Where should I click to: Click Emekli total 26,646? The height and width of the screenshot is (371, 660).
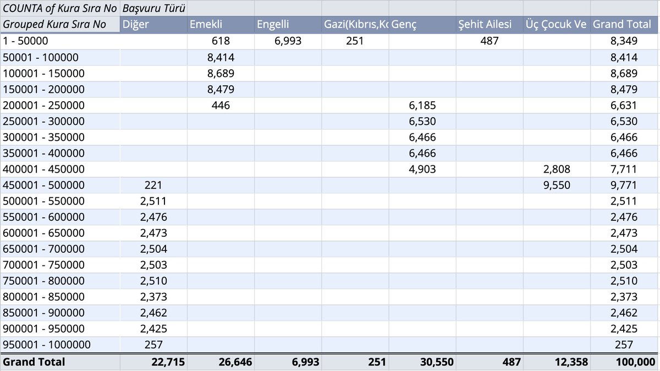(x=221, y=362)
